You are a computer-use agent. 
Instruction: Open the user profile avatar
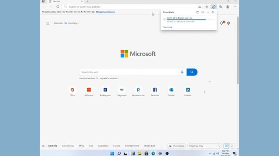[x=228, y=7]
